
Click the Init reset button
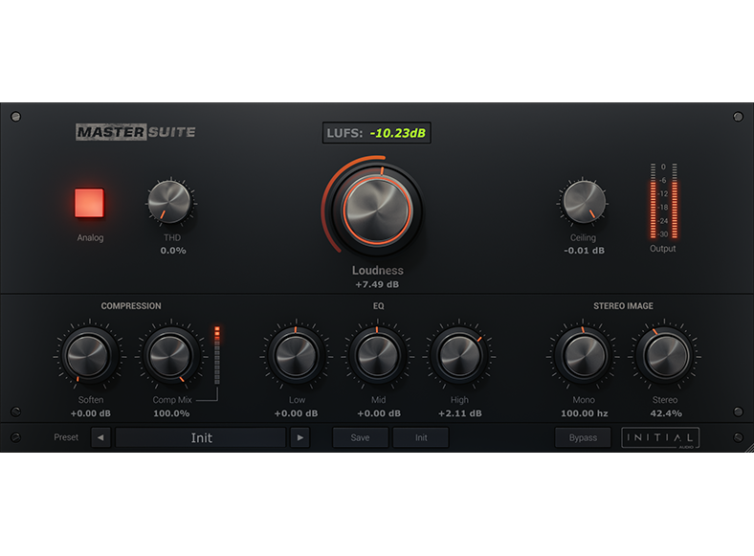pos(421,437)
